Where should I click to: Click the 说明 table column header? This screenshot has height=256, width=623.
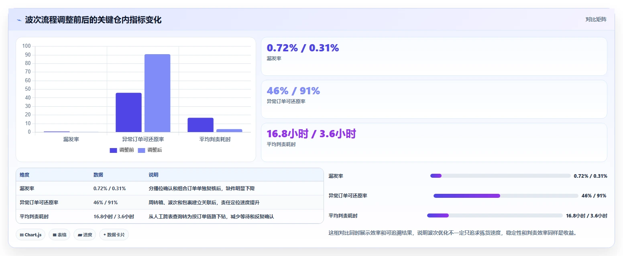[153, 175]
